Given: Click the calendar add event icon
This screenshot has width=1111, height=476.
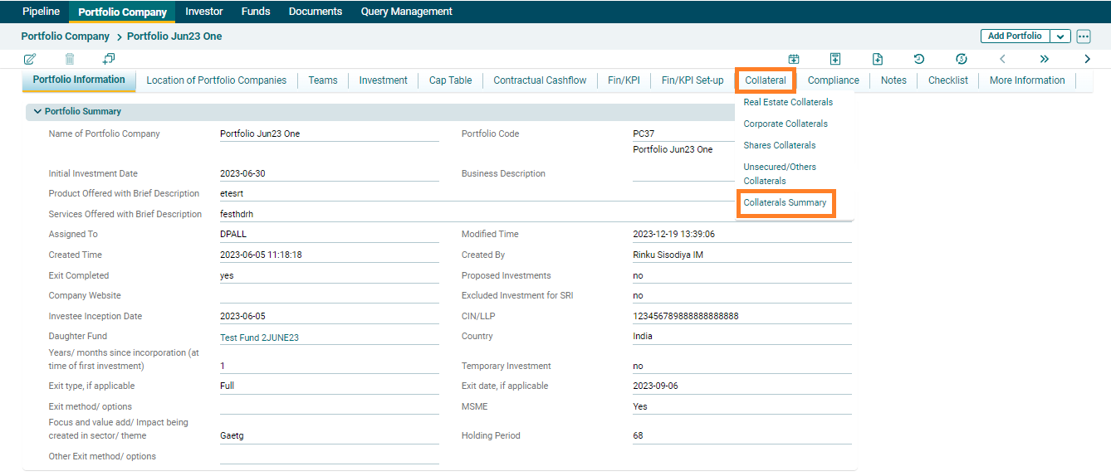Looking at the screenshot, I should pyautogui.click(x=794, y=59).
